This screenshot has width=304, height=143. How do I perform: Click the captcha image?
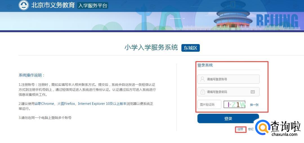234,105
